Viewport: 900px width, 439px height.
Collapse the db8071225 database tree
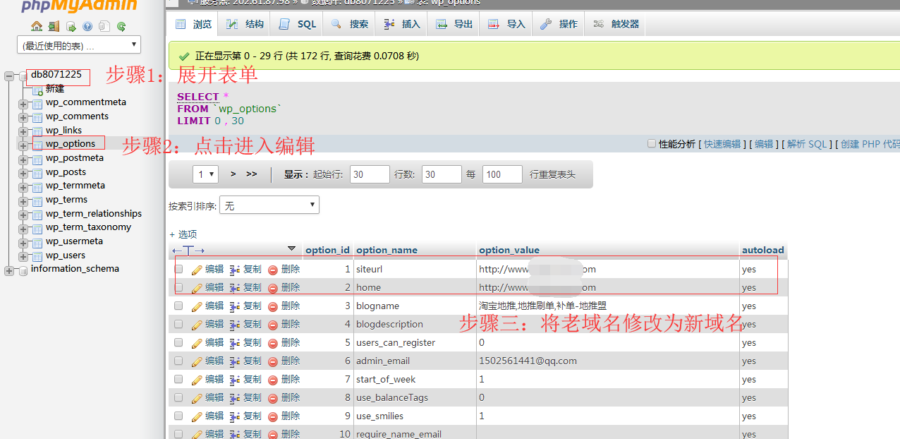(x=9, y=76)
